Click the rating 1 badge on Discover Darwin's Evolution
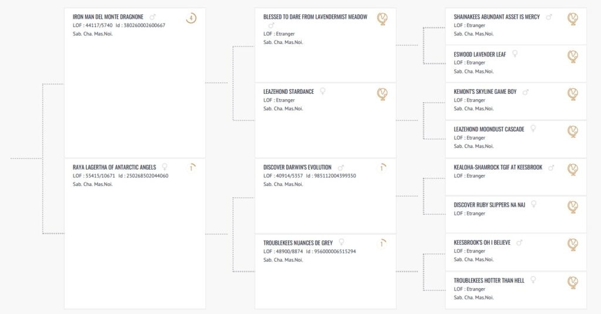 point(381,168)
